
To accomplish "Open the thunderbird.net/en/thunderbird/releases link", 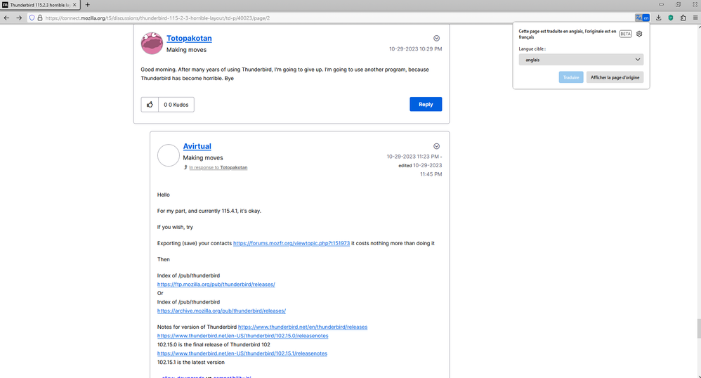I will point(303,327).
